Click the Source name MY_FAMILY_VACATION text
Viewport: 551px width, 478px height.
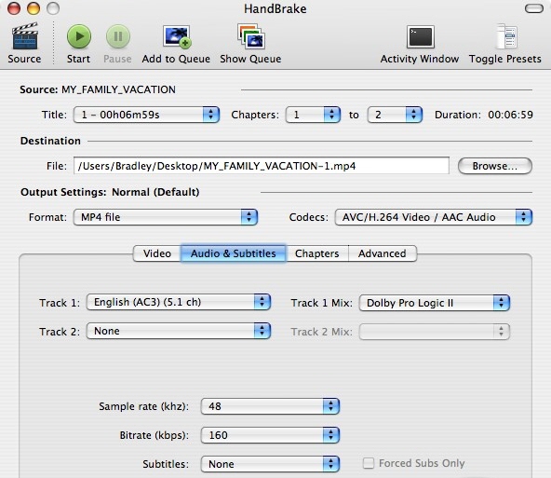(x=118, y=89)
